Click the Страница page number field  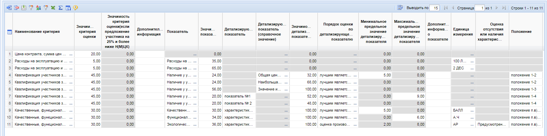480,8
